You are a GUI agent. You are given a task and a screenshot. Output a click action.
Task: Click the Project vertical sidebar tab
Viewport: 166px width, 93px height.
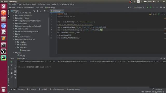coord(9,14)
